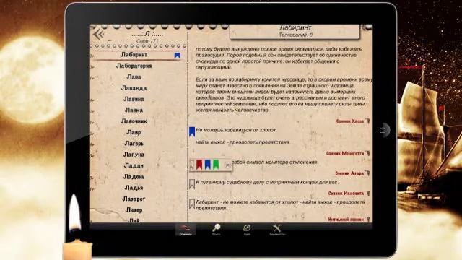Open the Параметры tab with tools icon
Screen dimensions: 462x260
point(277,230)
